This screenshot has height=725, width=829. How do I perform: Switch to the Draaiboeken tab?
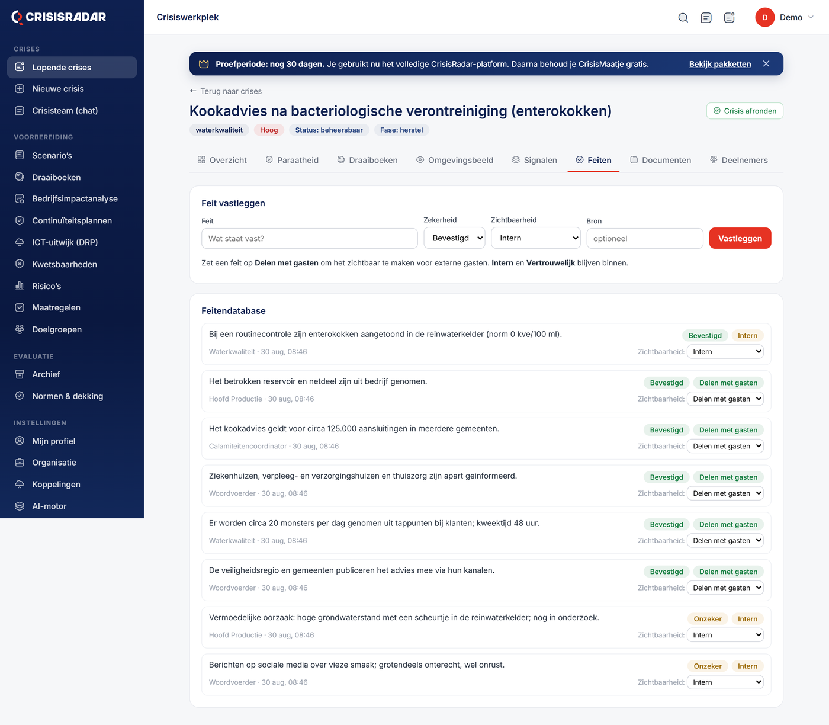click(367, 160)
